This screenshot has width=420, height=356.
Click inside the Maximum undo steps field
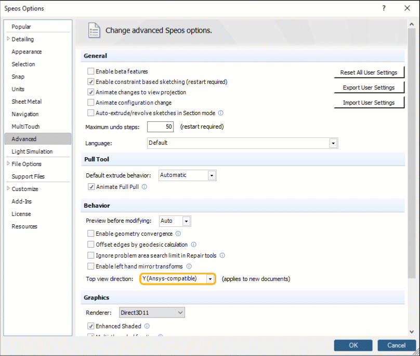(x=161, y=126)
